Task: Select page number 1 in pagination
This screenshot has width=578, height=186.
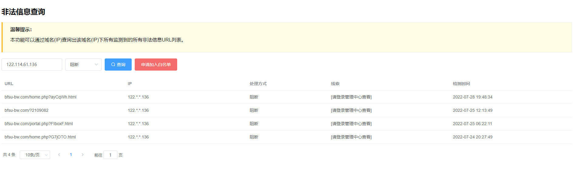Action: pyautogui.click(x=71, y=155)
